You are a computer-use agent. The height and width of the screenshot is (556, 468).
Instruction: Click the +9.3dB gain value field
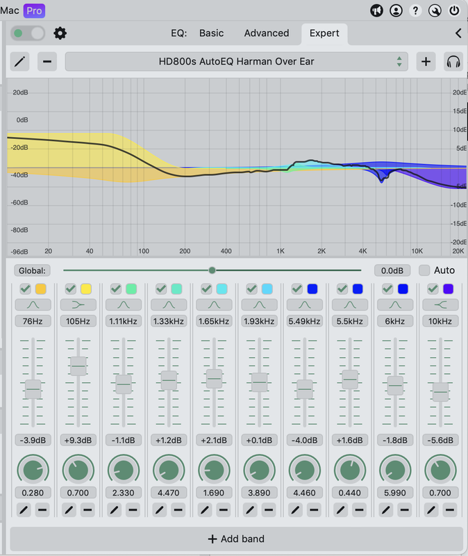click(78, 440)
